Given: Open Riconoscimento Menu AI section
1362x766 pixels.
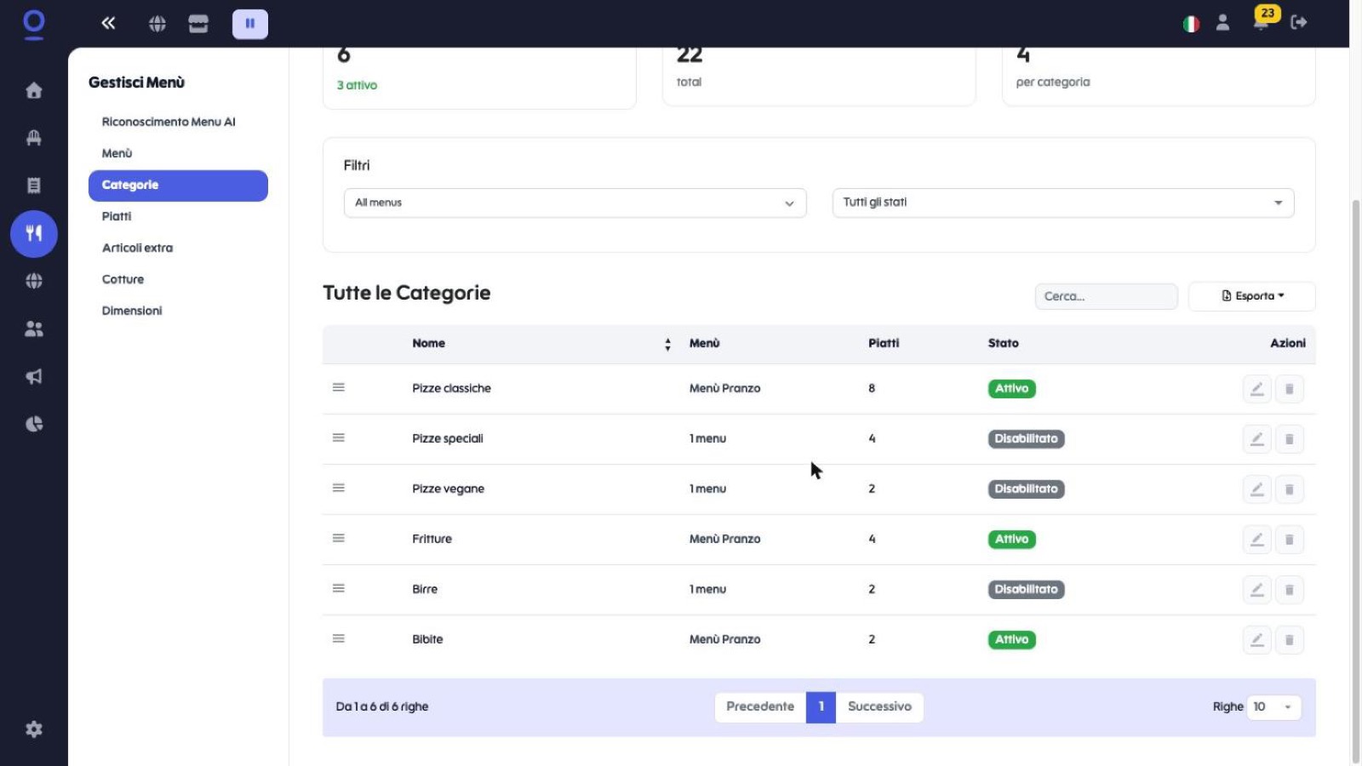Looking at the screenshot, I should 169,122.
